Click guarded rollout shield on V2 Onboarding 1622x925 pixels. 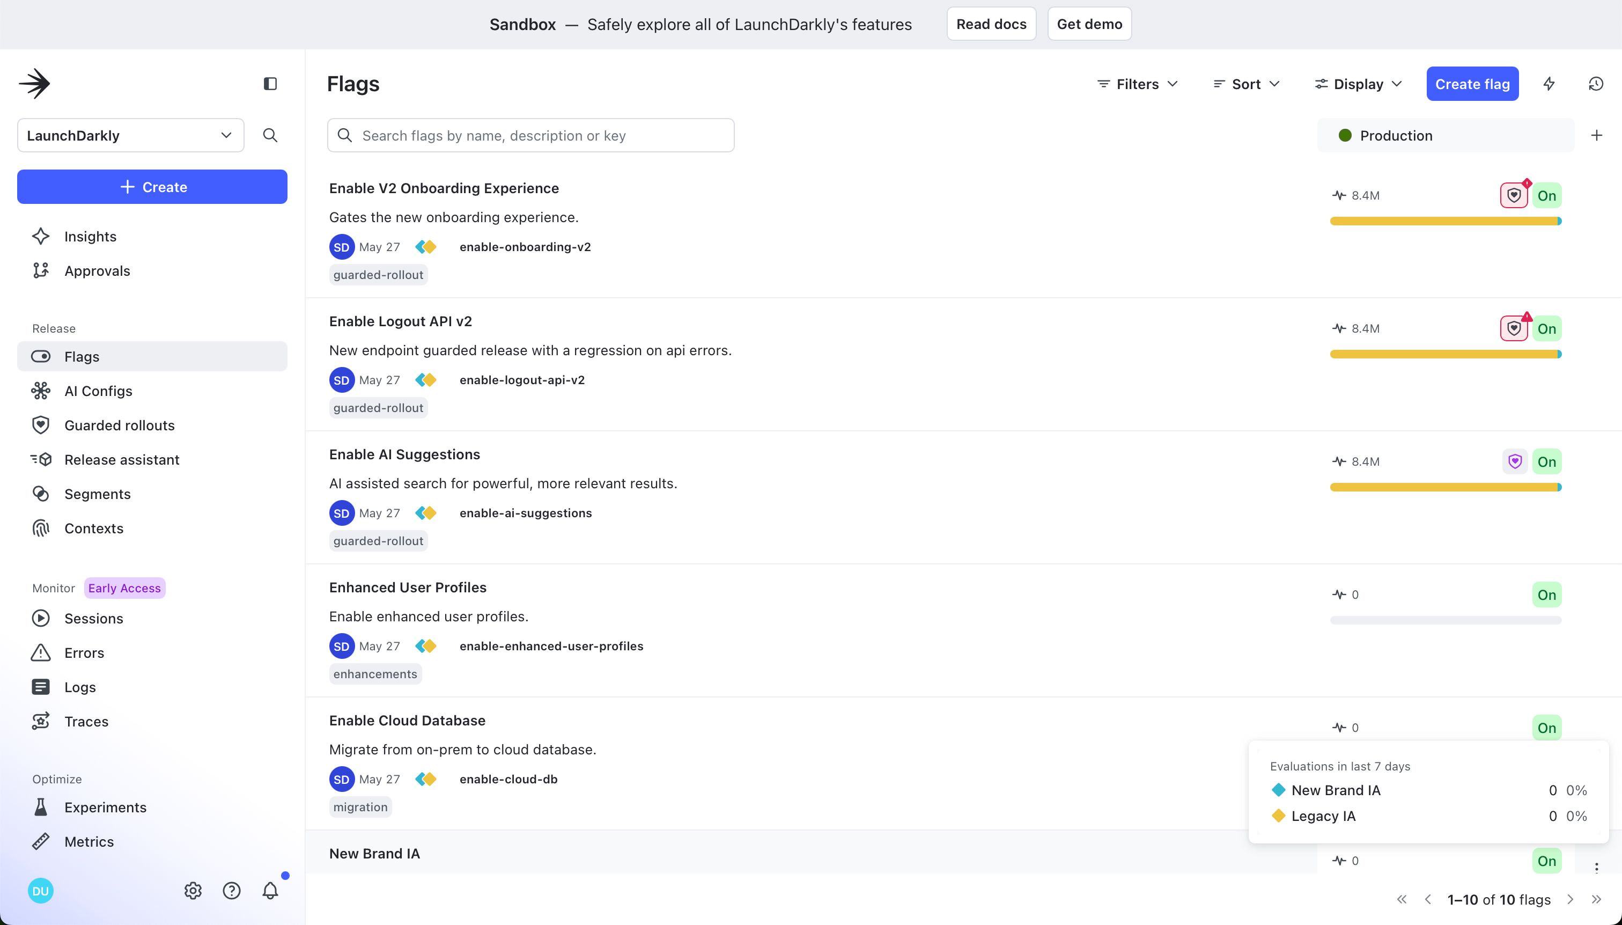tap(1514, 196)
